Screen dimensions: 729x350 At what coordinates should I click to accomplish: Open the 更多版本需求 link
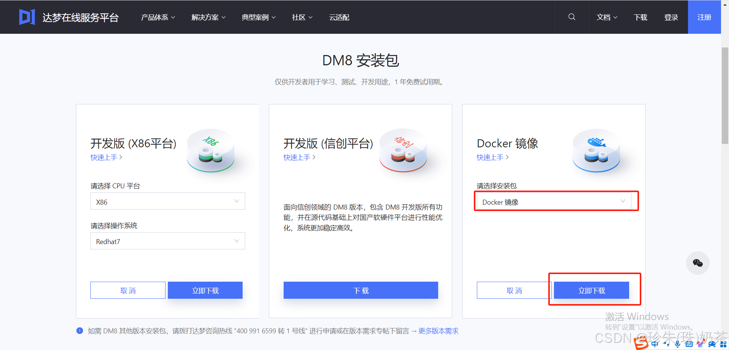point(439,331)
